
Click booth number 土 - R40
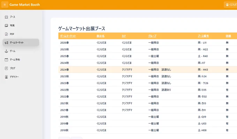point(203,56)
